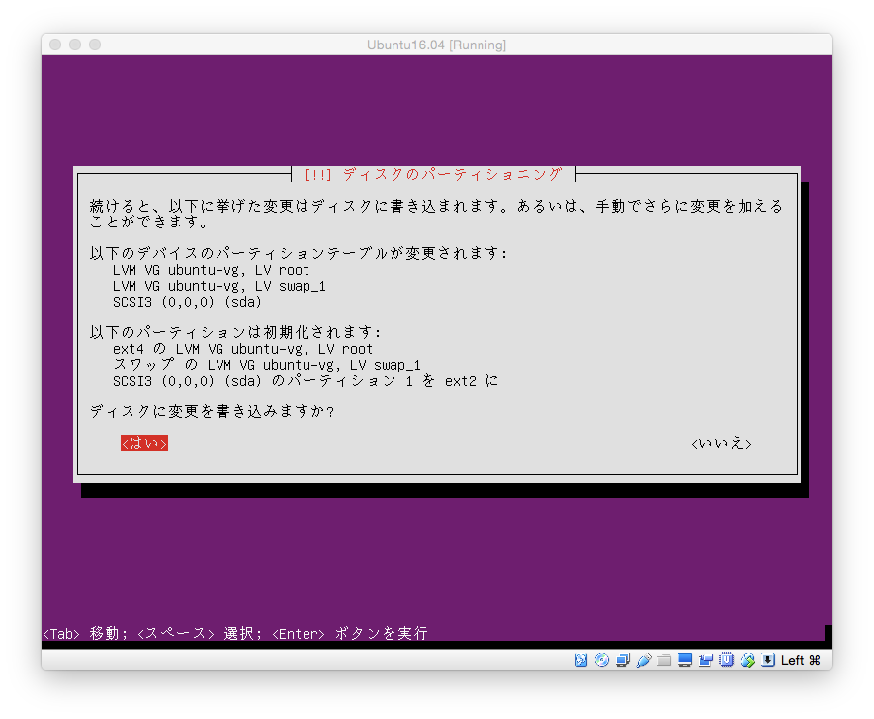Click the text 'SCSI3 (0,0,0) (sda) のパーティション 1 を ext2 に'
The width and height of the screenshot is (874, 719).
click(x=306, y=381)
